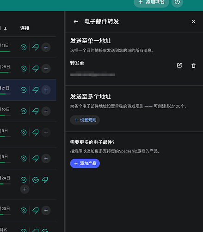Select the blurred forwarding email address
This screenshot has width=203, height=232.
pos(92,74)
